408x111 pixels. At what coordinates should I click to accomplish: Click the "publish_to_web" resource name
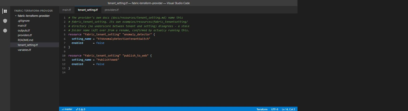coord(135,55)
